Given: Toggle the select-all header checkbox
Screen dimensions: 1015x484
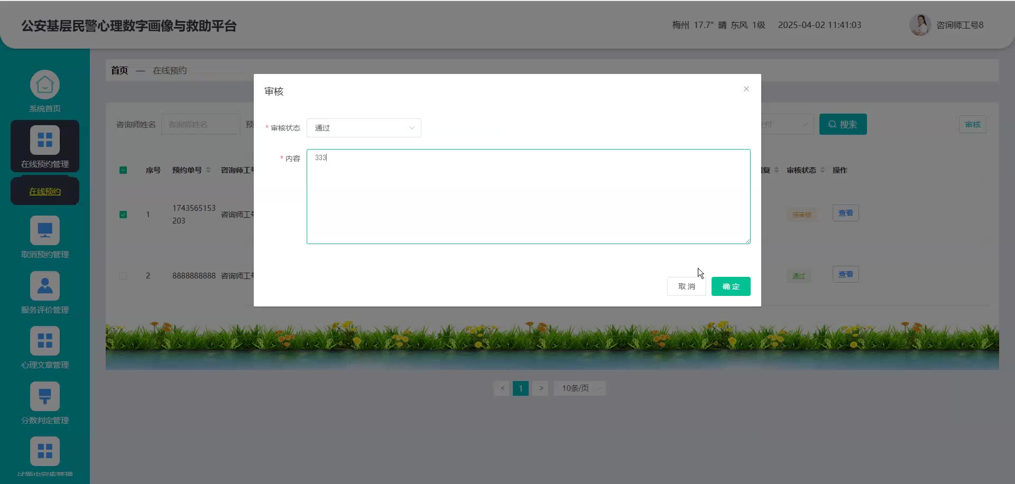Looking at the screenshot, I should point(123,170).
